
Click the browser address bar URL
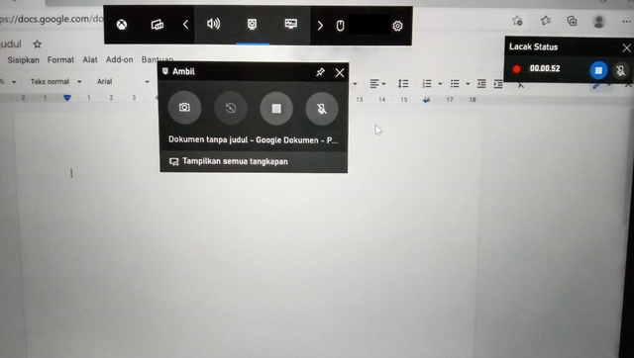(52, 19)
